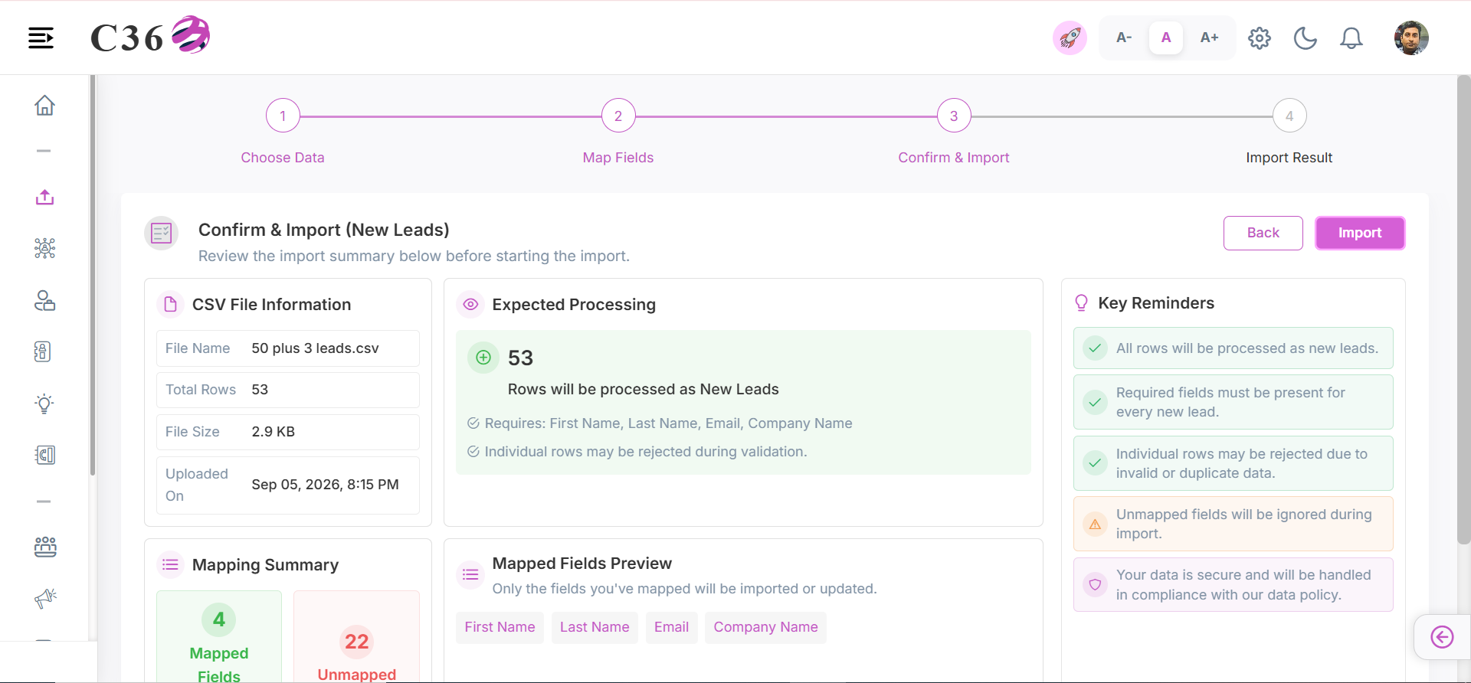Go to step 2 Map Fields

pyautogui.click(x=618, y=116)
